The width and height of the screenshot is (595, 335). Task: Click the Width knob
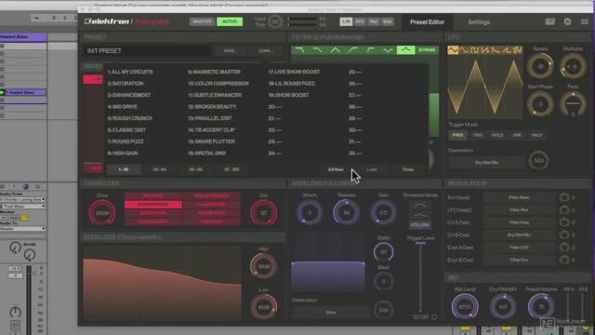click(383, 252)
